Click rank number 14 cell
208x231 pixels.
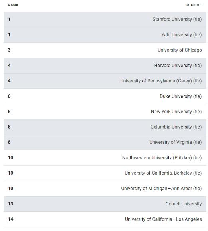(x=10, y=219)
